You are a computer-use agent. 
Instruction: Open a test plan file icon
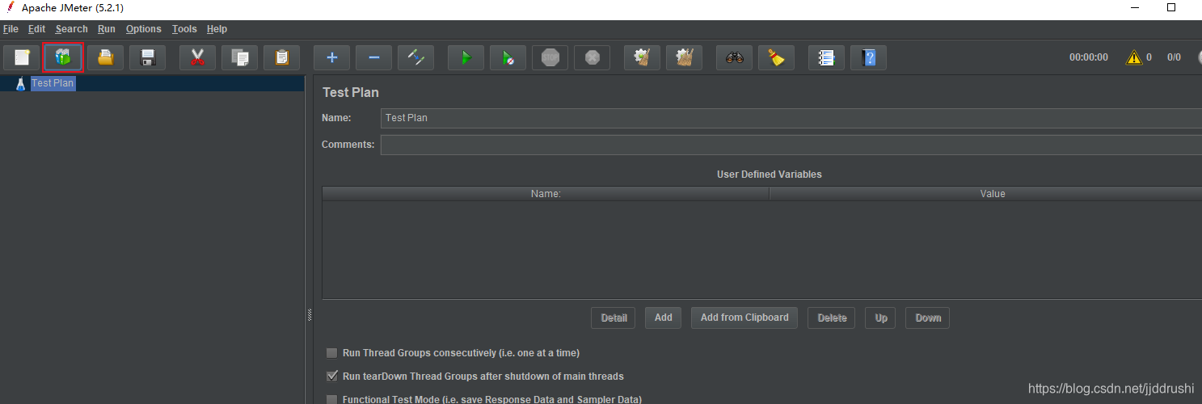[x=106, y=57]
